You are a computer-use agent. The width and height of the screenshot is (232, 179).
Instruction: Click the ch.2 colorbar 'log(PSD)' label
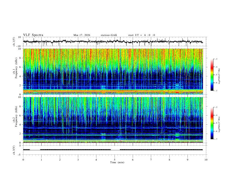(219, 125)
